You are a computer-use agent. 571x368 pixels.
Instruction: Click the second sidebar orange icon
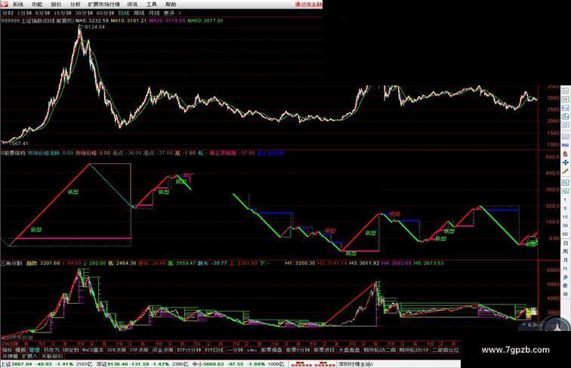click(566, 99)
